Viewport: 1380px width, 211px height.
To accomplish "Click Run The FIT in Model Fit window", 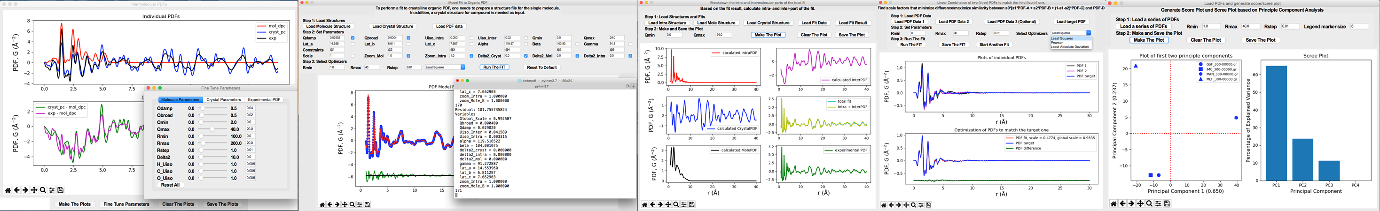I will tap(494, 68).
